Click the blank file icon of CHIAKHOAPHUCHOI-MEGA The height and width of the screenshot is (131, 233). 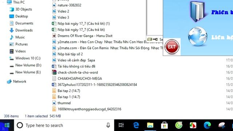54,79
